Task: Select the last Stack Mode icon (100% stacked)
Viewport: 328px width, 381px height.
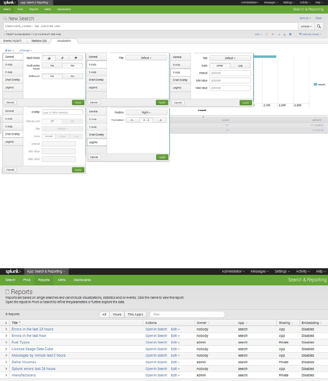Action: [x=76, y=58]
